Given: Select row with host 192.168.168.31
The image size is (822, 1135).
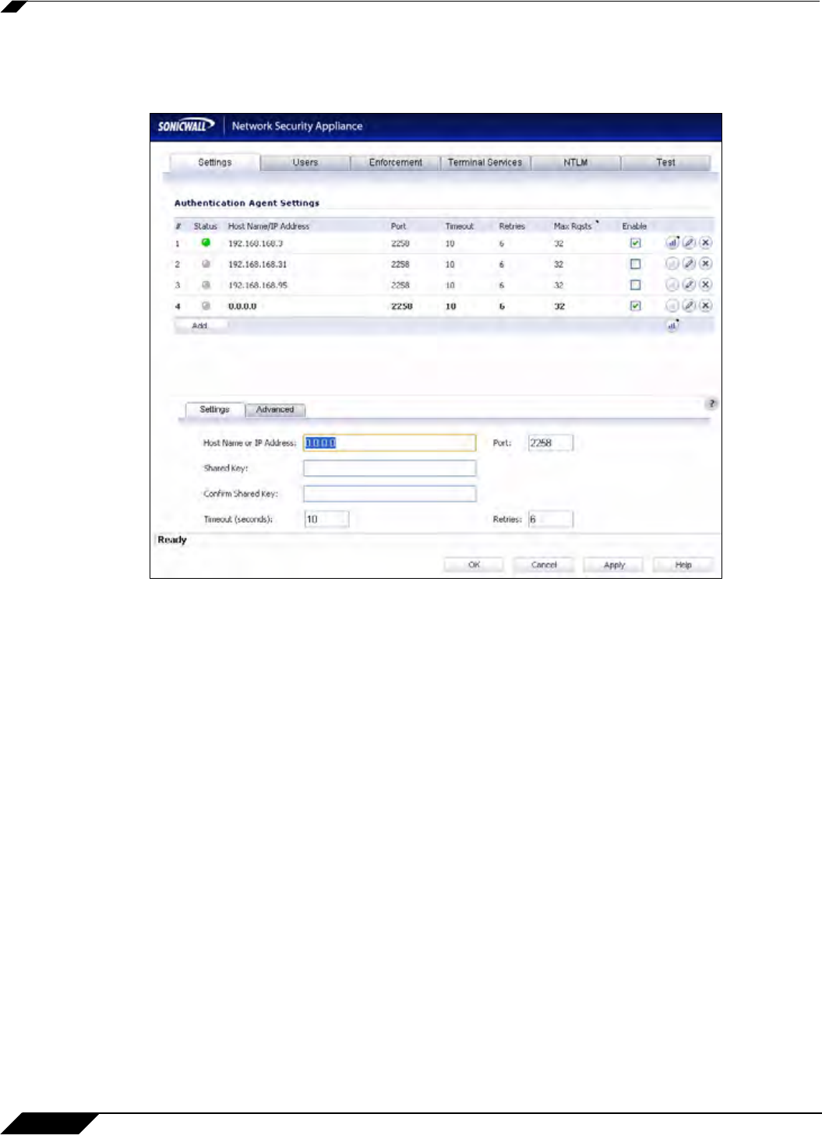Looking at the screenshot, I should [x=443, y=264].
